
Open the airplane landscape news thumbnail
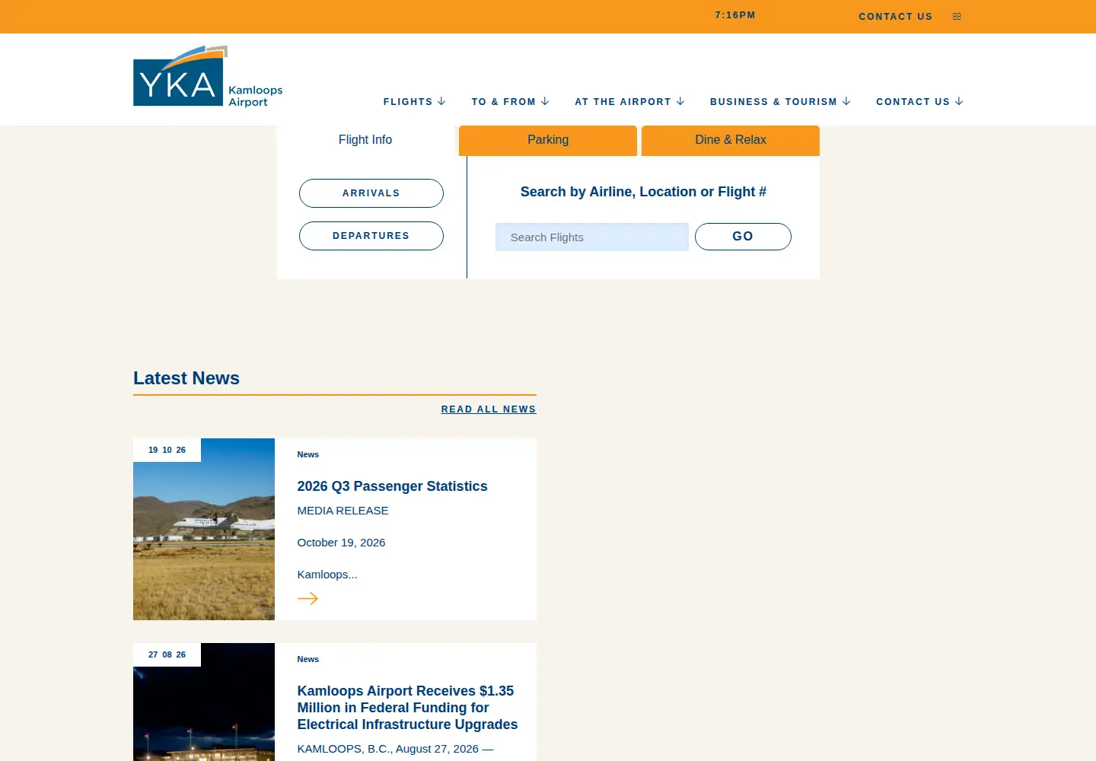tap(204, 529)
